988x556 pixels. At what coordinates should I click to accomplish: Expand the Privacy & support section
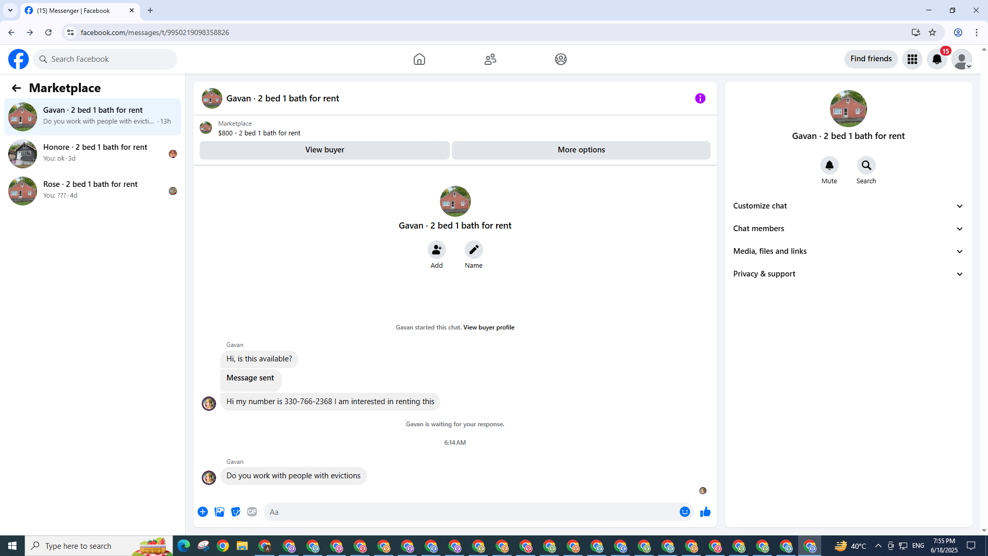coord(849,274)
